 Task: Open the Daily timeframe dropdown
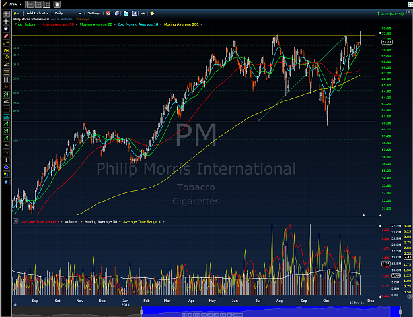(x=68, y=13)
